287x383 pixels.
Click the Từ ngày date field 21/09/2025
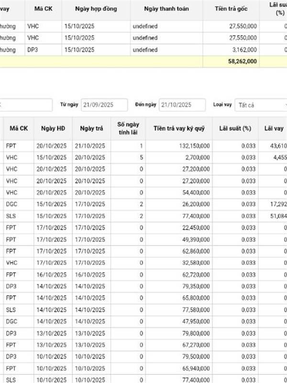click(104, 105)
